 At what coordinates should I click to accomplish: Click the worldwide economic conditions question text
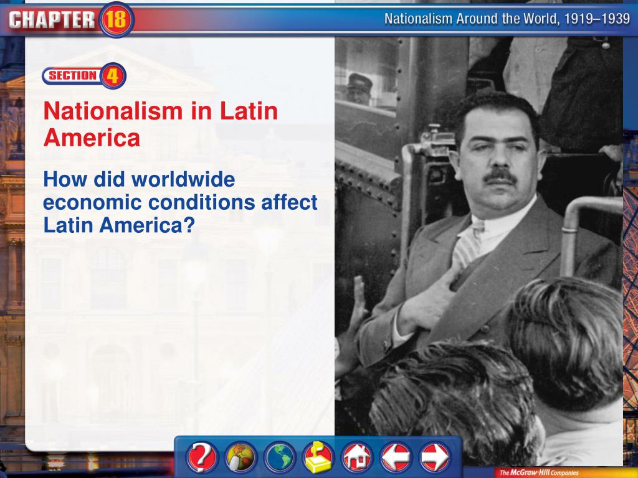180,202
